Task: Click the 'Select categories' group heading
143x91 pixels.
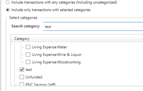Action: point(23,18)
